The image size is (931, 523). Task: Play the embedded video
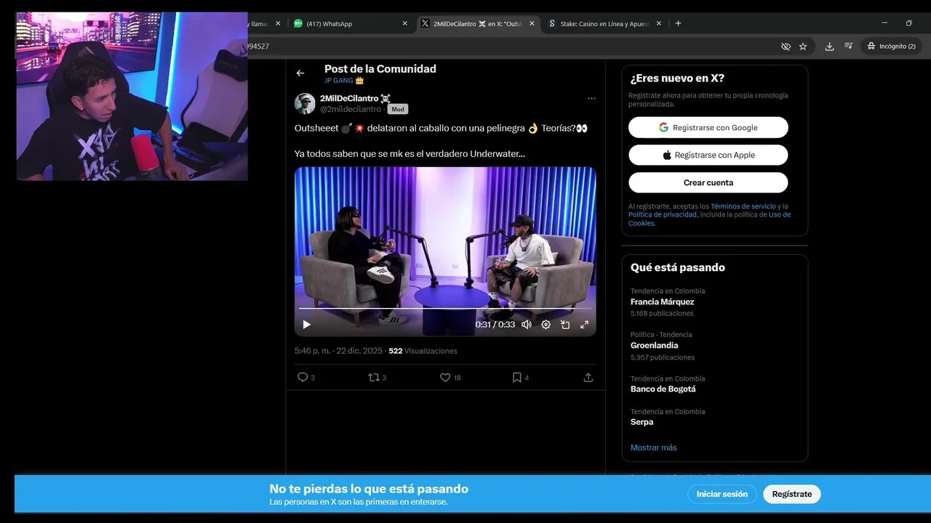(307, 325)
